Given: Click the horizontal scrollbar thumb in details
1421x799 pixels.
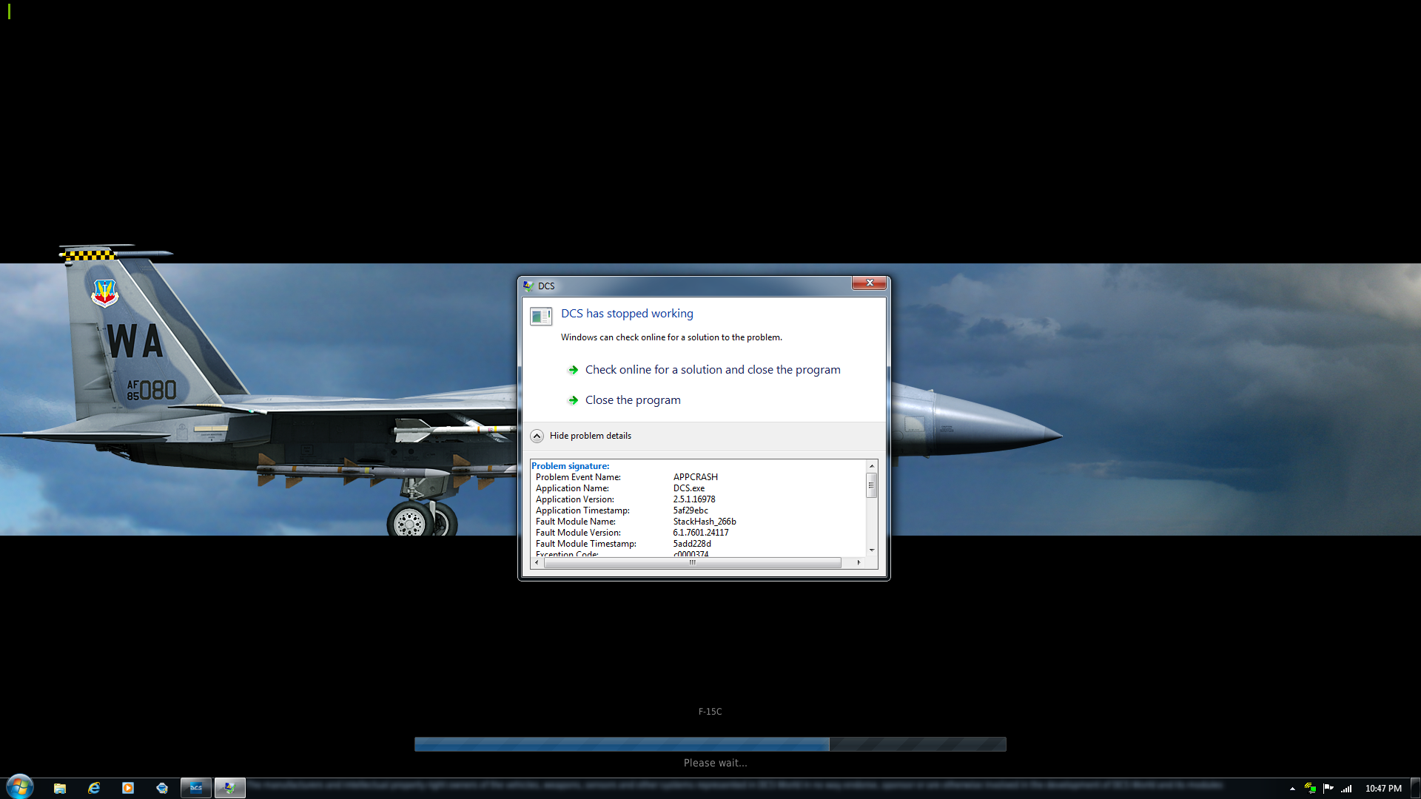Looking at the screenshot, I should tap(693, 563).
